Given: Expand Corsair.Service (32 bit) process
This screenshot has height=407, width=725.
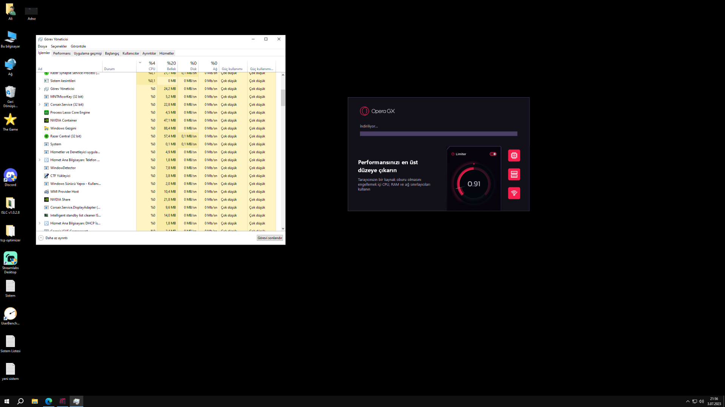Looking at the screenshot, I should click(40, 105).
